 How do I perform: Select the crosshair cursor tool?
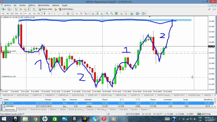click(49, 14)
